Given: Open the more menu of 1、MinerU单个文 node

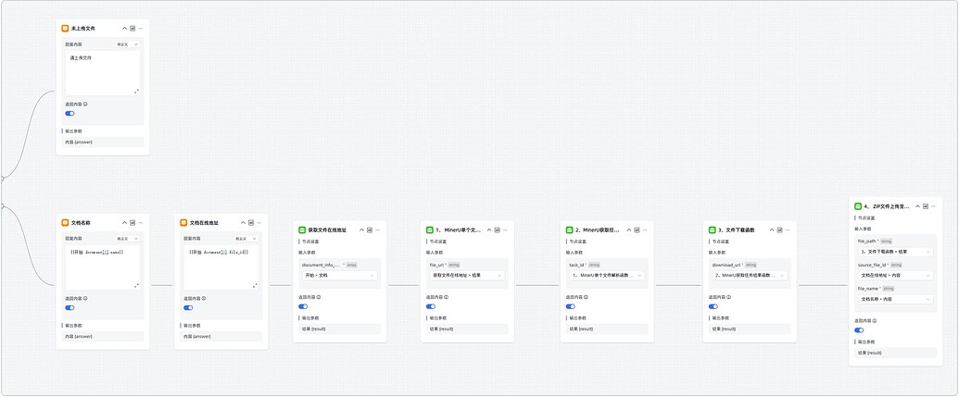Looking at the screenshot, I should tap(505, 230).
